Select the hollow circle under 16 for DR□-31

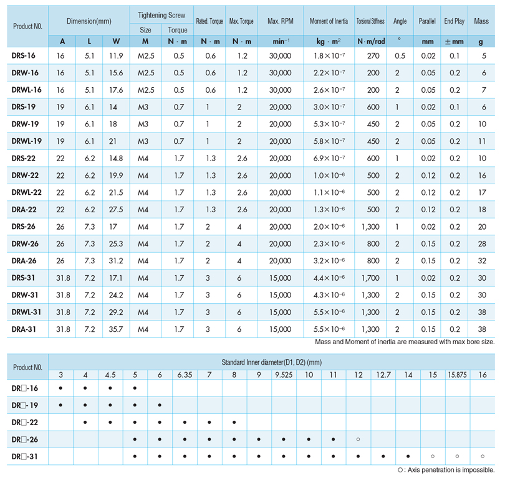tap(483, 456)
